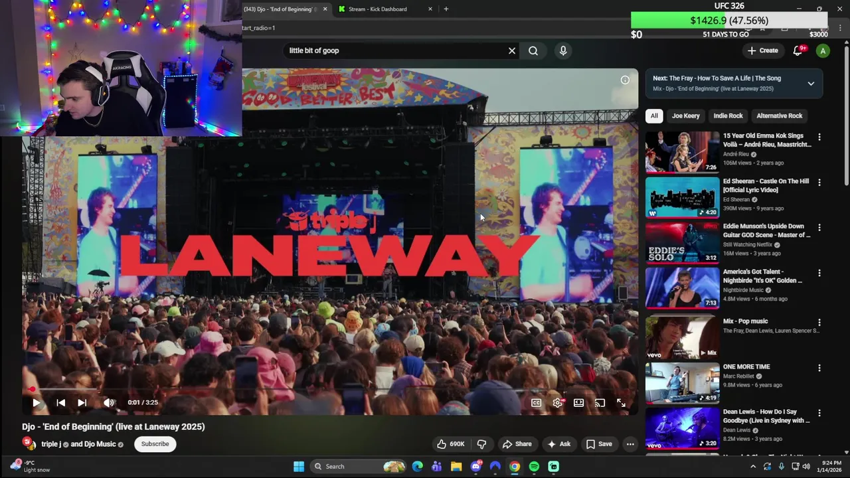This screenshot has height=478, width=850.
Task: Select the Alternative Rock chip
Action: click(780, 116)
